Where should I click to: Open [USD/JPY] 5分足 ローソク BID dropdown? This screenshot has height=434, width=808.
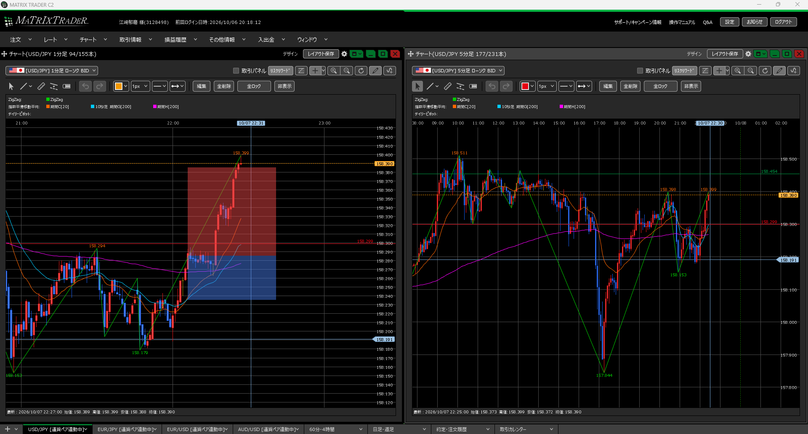(458, 71)
